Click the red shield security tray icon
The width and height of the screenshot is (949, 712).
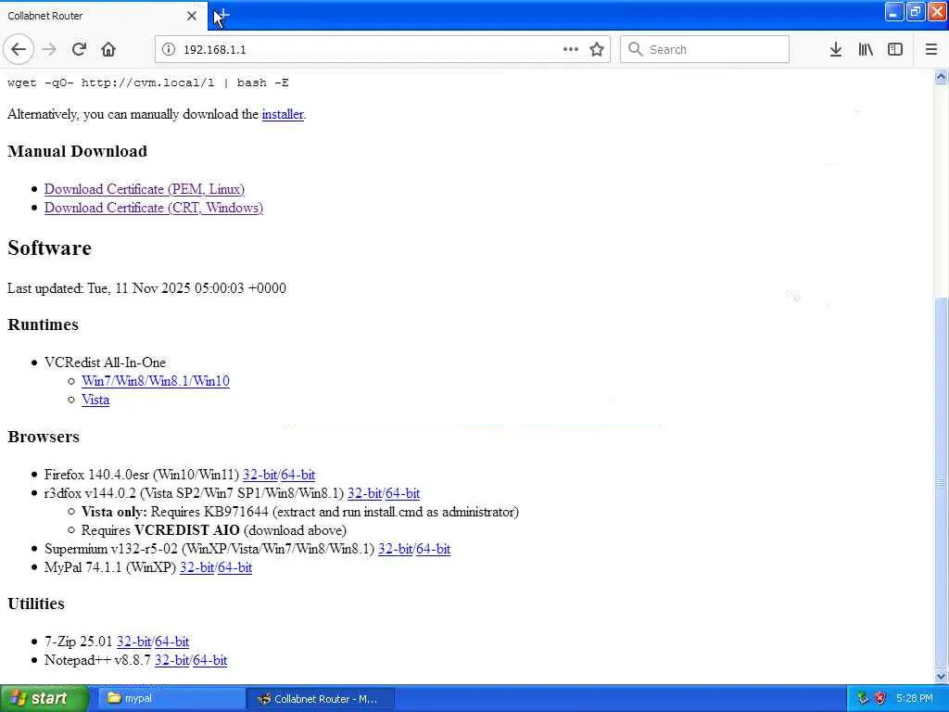click(880, 699)
